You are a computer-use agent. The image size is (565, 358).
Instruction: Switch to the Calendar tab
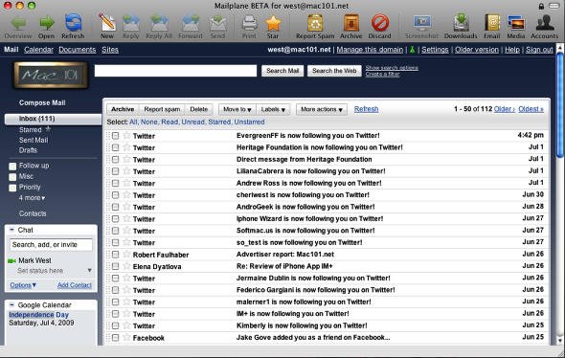(x=38, y=50)
